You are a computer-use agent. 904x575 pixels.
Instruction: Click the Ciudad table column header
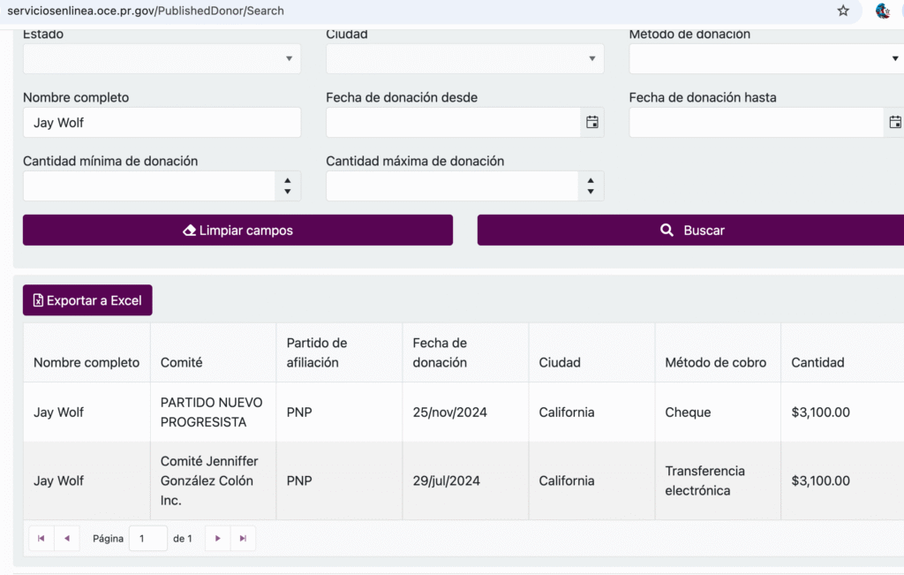point(560,362)
